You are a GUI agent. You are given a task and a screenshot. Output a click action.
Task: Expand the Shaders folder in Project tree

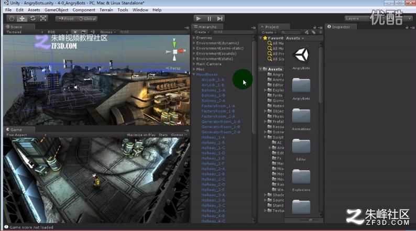pos(265,195)
